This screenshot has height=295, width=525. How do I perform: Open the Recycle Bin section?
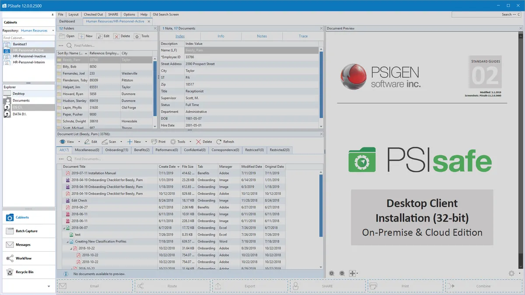tap(24, 272)
